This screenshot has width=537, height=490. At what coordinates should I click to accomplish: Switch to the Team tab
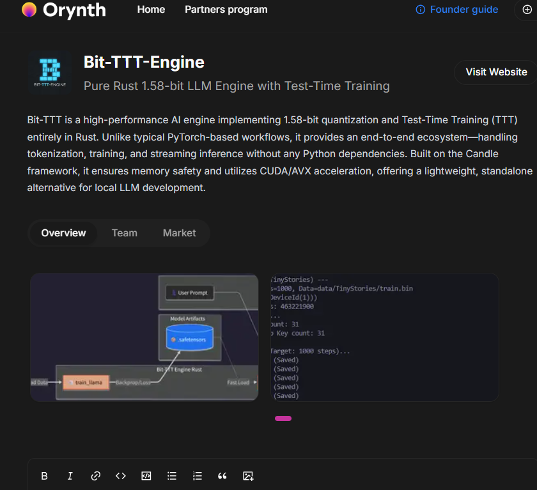[x=124, y=233]
